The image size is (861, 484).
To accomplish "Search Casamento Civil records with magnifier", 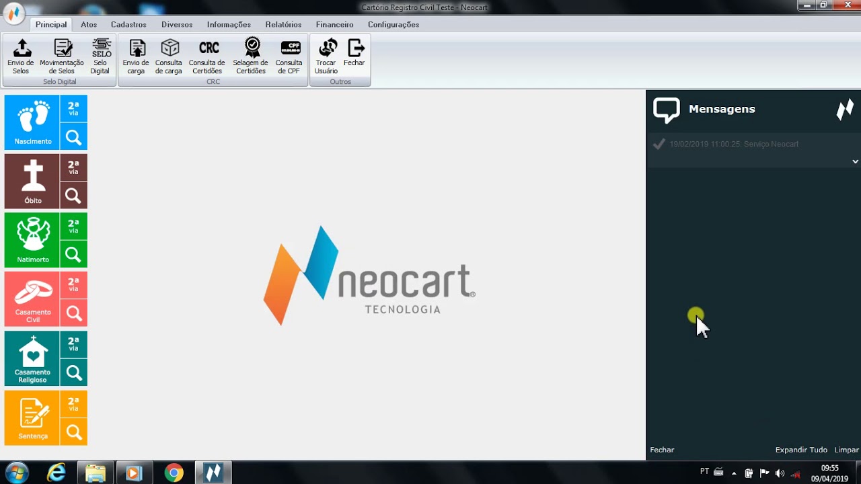I will coord(74,313).
